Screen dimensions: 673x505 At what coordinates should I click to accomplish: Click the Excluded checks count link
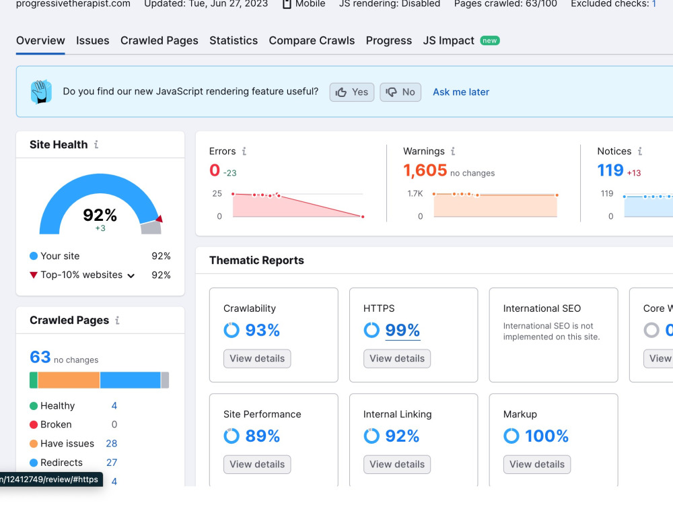(x=653, y=4)
